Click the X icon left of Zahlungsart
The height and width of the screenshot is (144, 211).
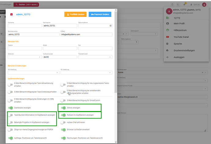(x=124, y=34)
